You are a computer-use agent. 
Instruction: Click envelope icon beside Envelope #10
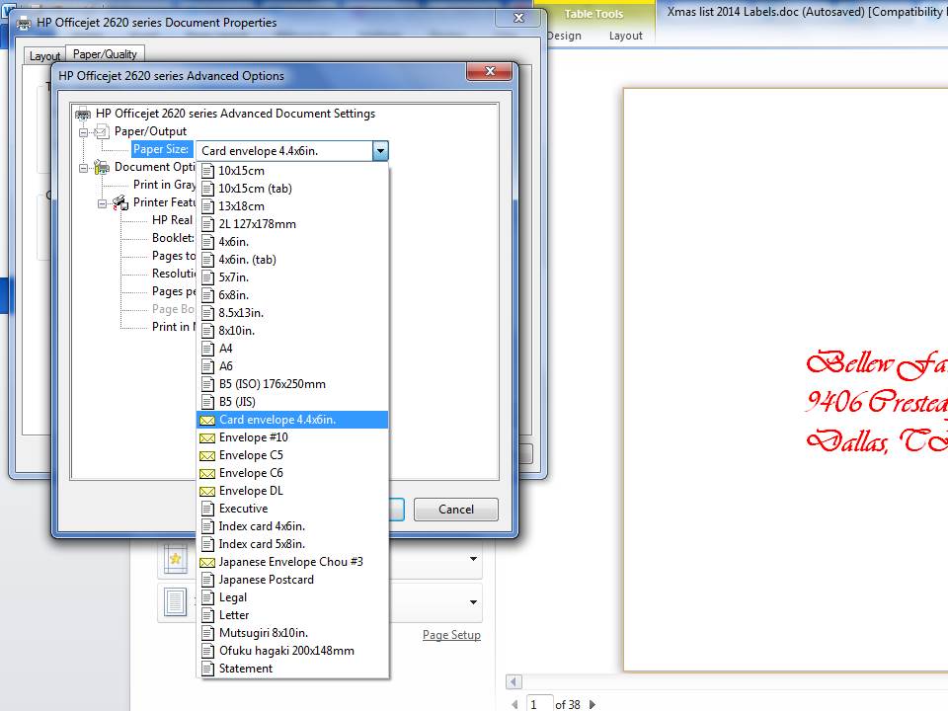click(x=207, y=437)
